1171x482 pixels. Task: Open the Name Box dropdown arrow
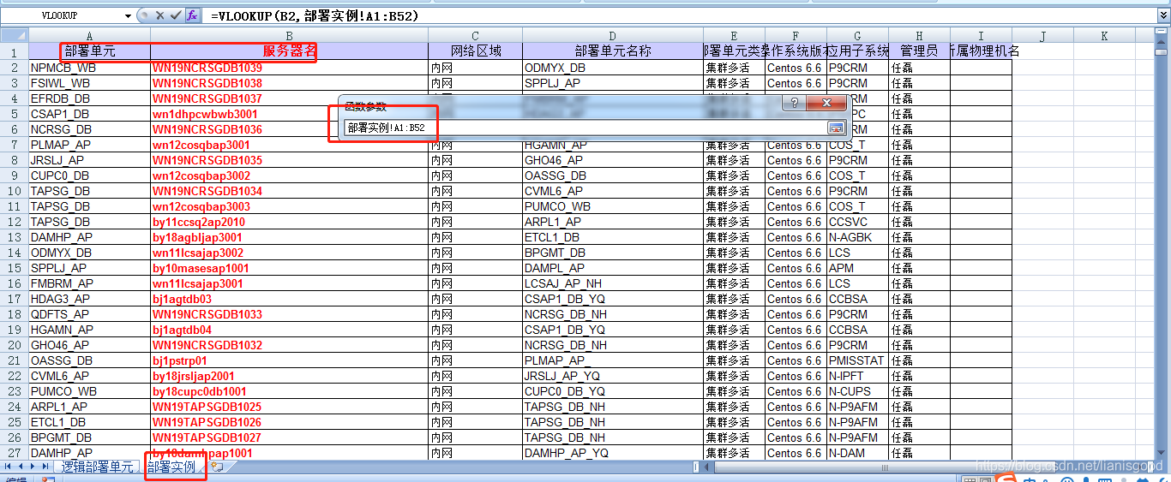[129, 15]
